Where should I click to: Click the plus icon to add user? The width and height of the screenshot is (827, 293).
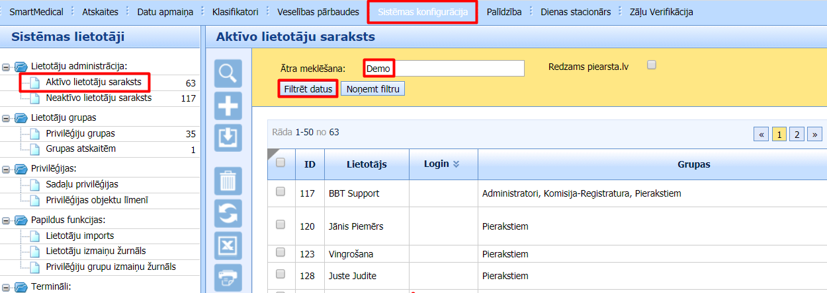(x=228, y=106)
